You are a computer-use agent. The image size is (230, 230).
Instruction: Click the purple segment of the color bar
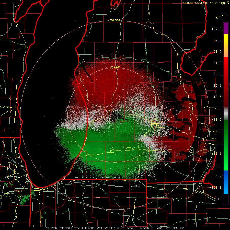click(226, 28)
